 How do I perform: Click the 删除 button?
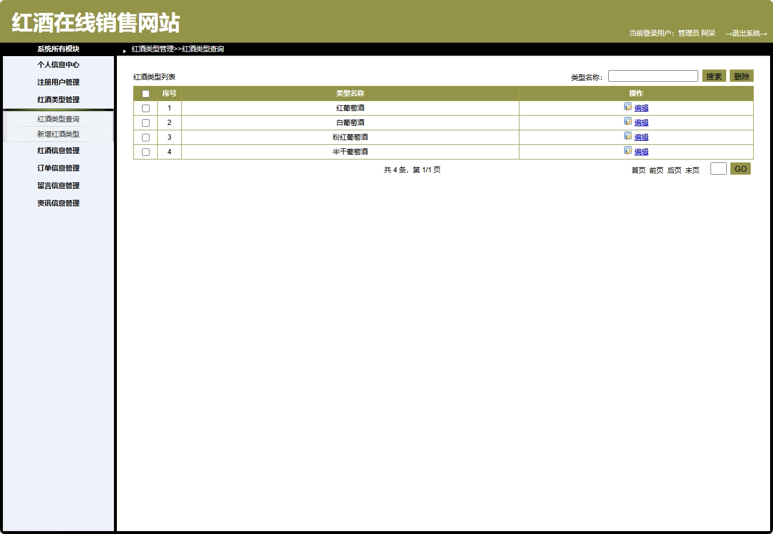(x=741, y=75)
